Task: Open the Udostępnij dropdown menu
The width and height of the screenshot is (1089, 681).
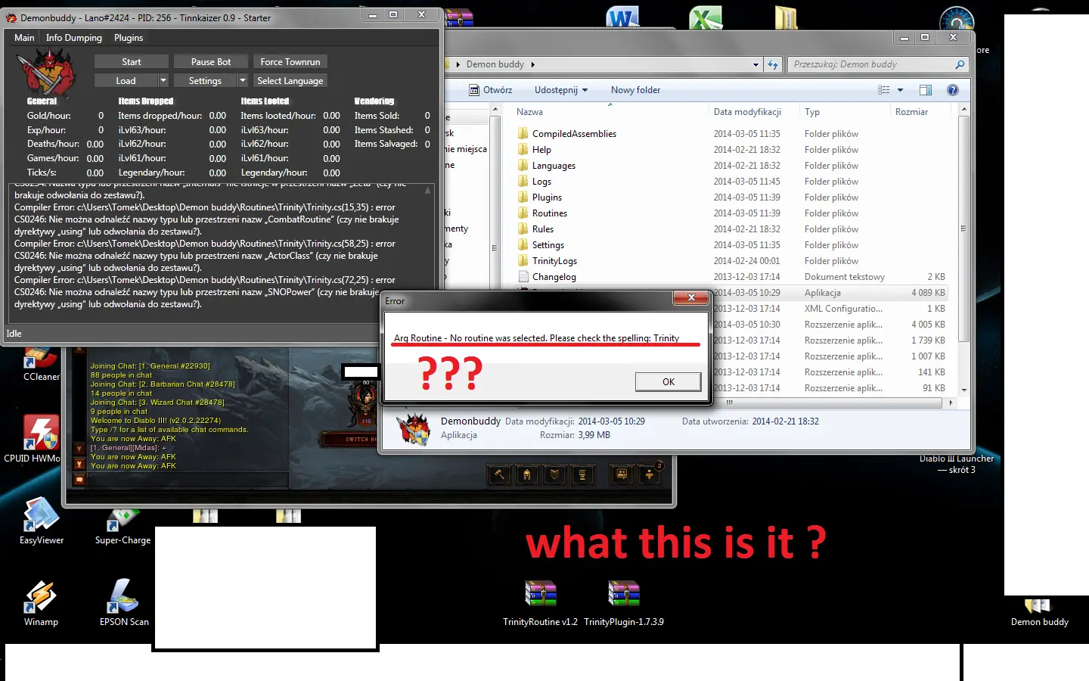Action: 560,90
